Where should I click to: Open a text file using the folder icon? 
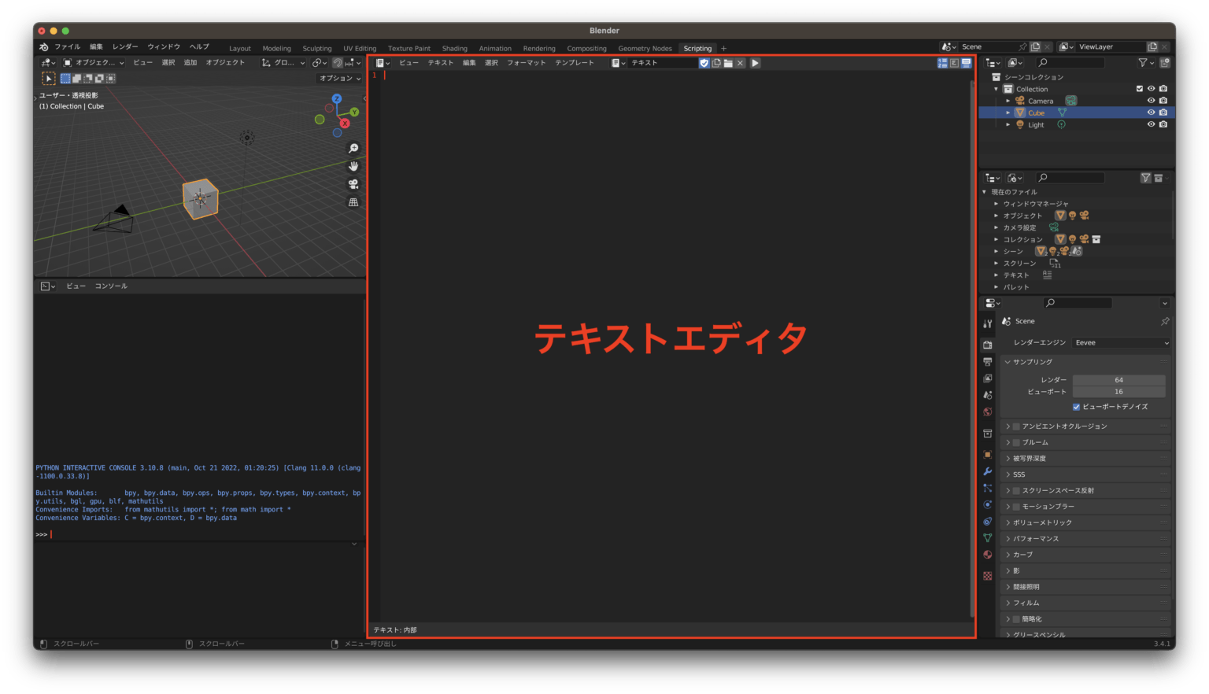point(728,63)
